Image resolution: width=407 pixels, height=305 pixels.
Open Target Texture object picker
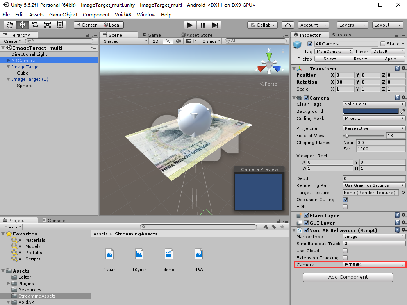coord(403,193)
